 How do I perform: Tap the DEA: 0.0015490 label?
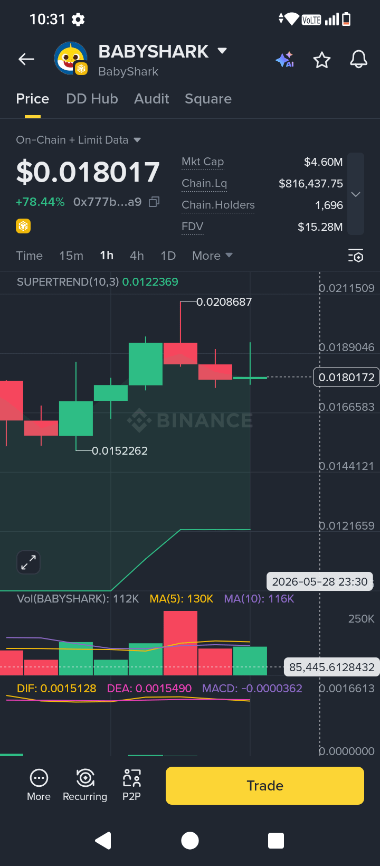coord(149,689)
